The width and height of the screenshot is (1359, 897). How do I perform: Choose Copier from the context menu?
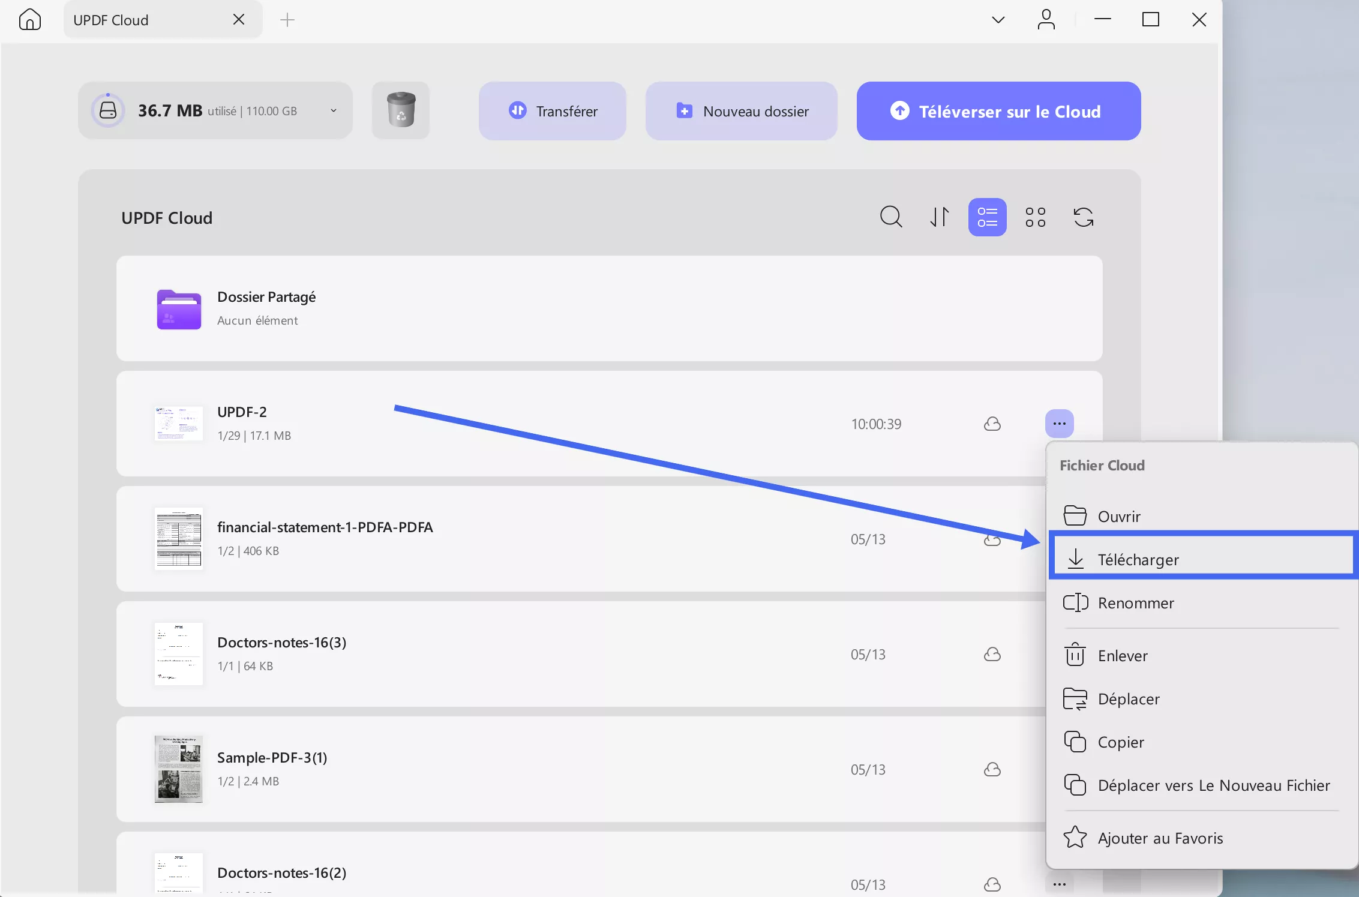pos(1201,742)
